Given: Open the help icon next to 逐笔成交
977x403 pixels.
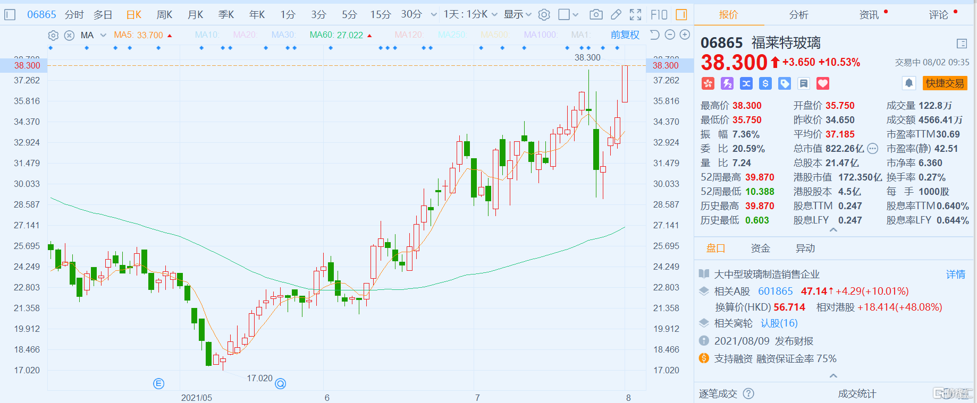Looking at the screenshot, I should click(748, 393).
